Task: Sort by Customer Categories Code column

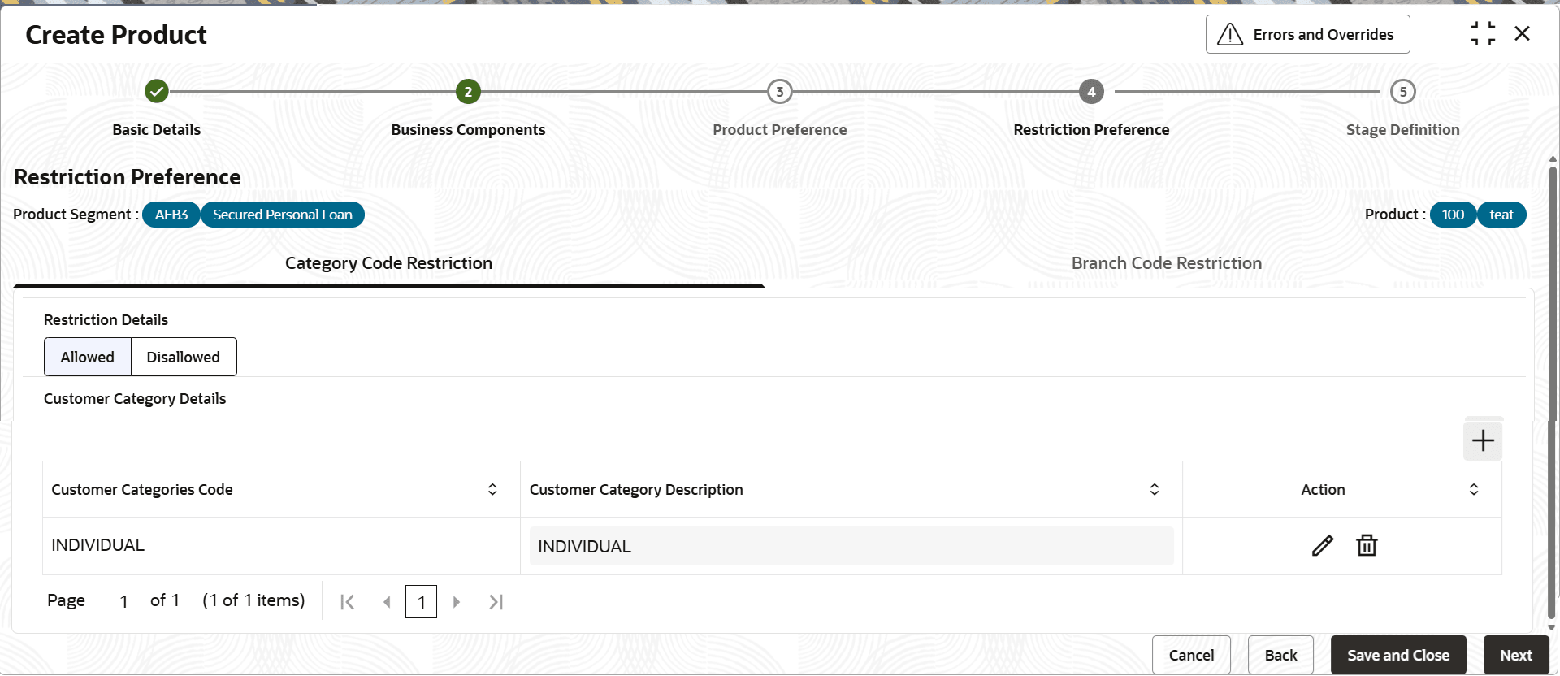Action: coord(492,489)
